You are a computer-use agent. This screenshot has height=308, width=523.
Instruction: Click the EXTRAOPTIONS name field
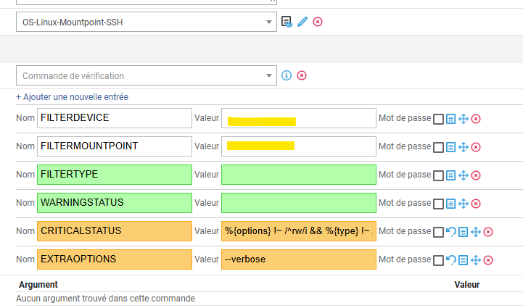coord(115,259)
